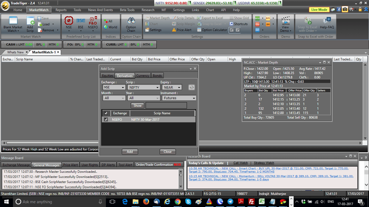This screenshot has width=369, height=207.
Task: Expand the BUY order dropdown arrow
Action: (x=262, y=18)
